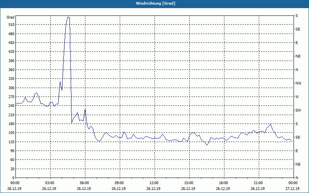Viewport: 309px width, 193px height.
Task: Click the 420 y-axis label
Action: 12,52
